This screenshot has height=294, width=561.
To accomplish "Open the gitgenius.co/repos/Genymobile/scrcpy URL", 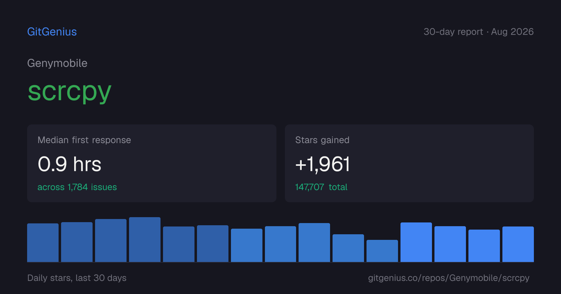I will click(x=448, y=278).
